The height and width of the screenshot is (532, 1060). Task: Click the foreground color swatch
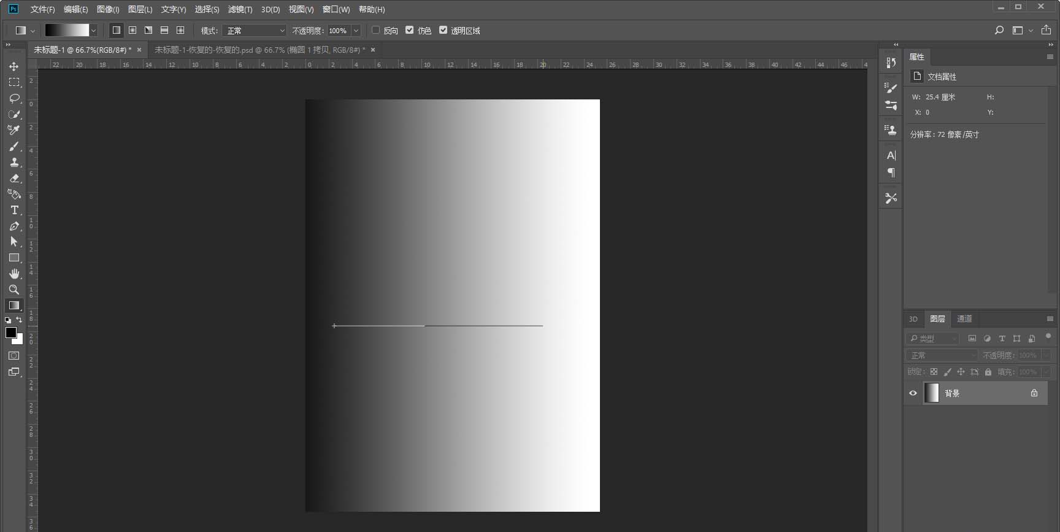10,333
